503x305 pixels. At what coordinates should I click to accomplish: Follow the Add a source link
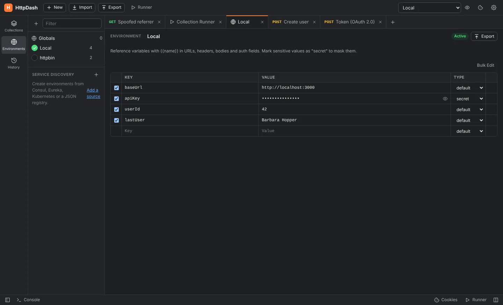93,93
